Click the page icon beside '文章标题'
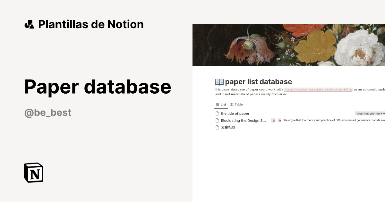385x202 pixels. tap(217, 127)
